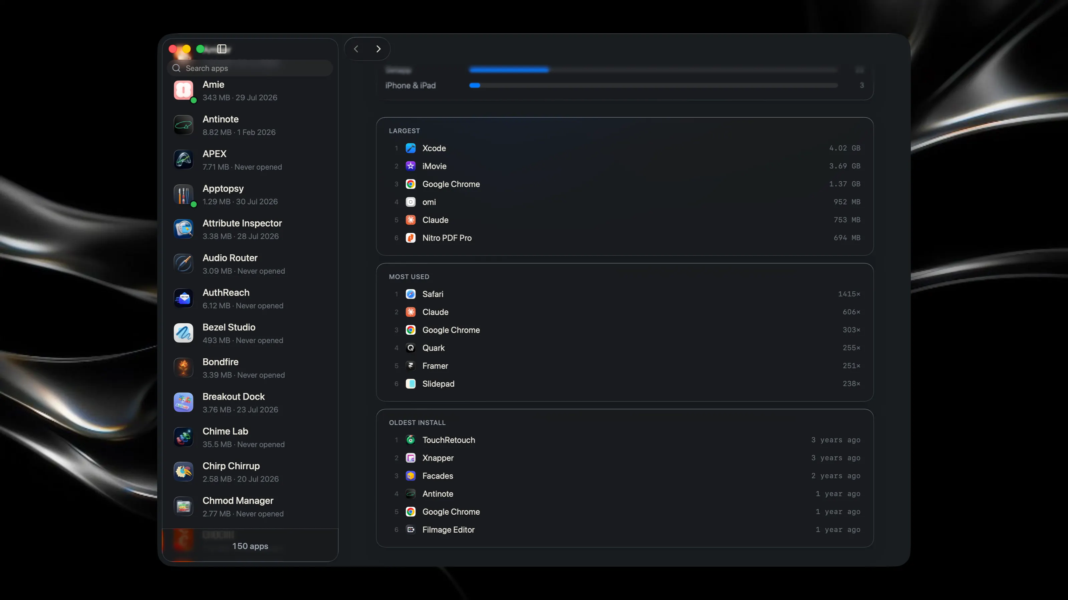Click the green zoom window button
The height and width of the screenshot is (600, 1068).
coord(200,49)
